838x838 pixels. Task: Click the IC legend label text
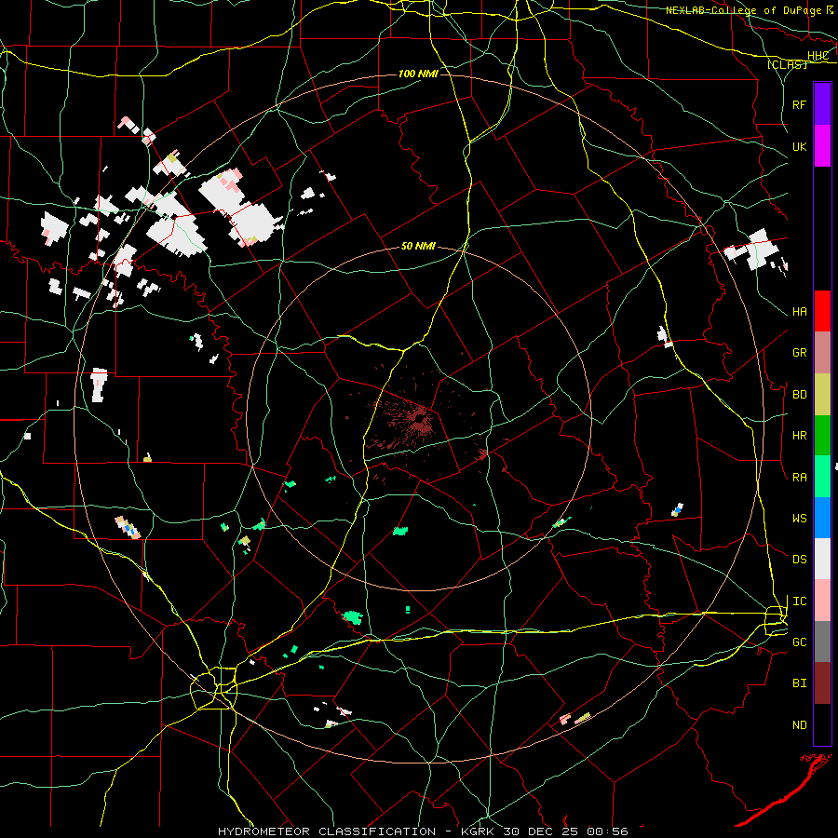pyautogui.click(x=799, y=601)
